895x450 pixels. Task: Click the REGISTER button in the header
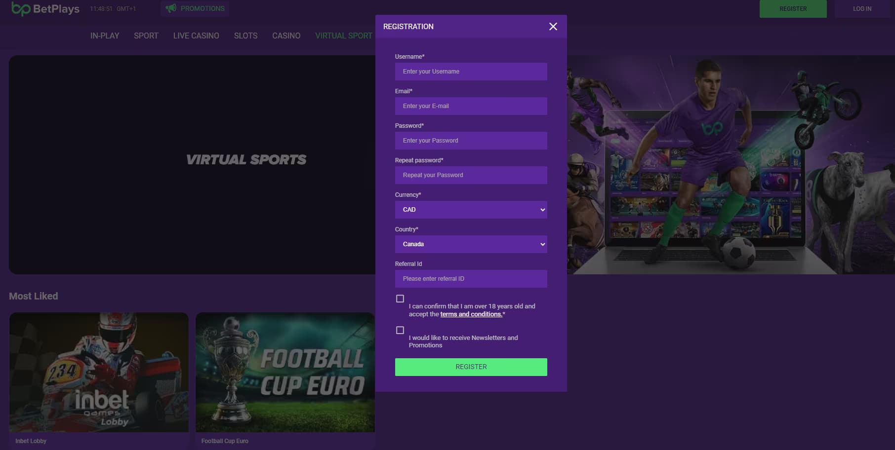tap(793, 8)
